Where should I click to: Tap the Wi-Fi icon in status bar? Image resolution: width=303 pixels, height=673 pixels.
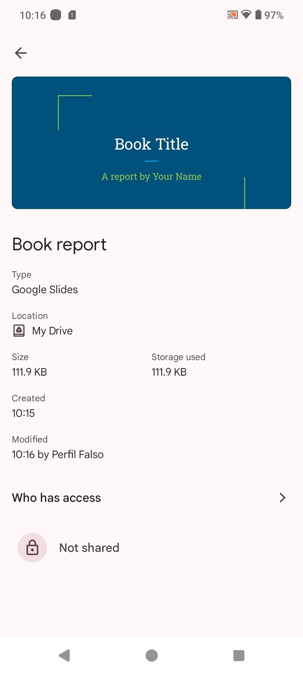(x=246, y=15)
